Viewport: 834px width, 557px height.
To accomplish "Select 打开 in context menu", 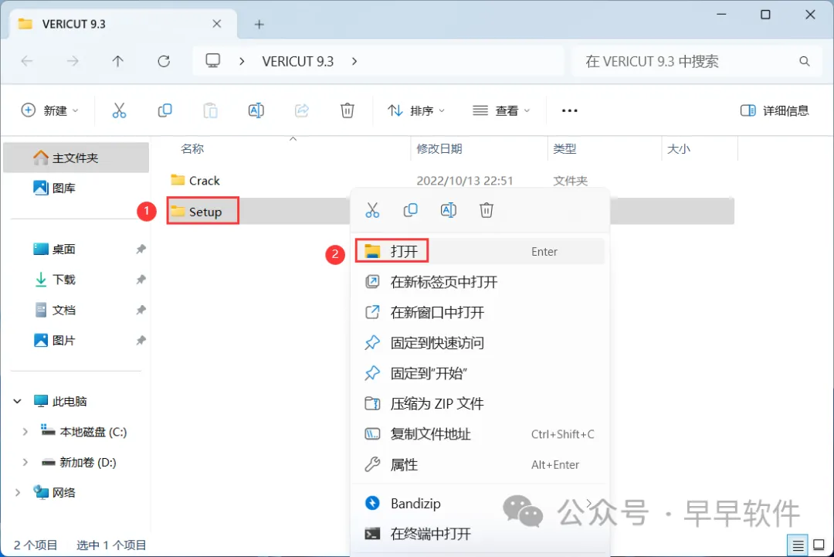I will 480,252.
